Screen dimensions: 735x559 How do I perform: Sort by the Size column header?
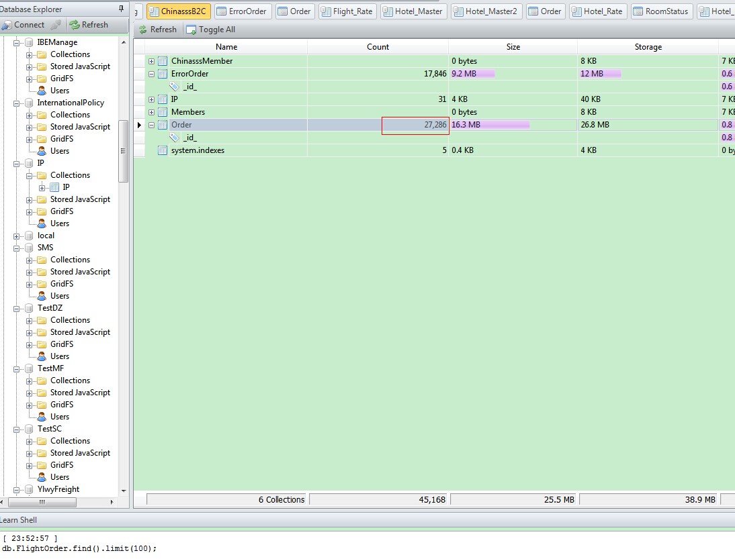pos(513,47)
